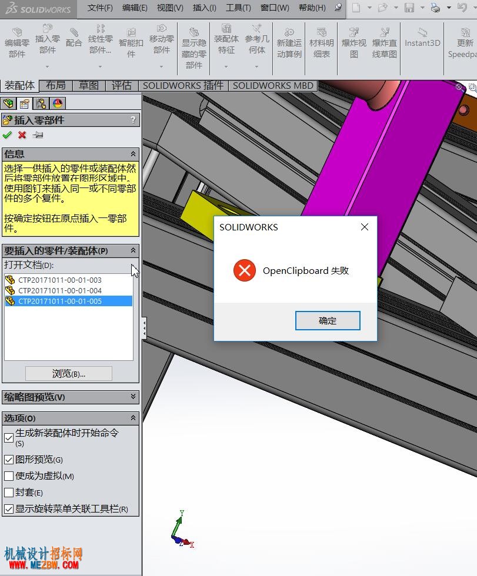477x576 pixels.
Task: Open the Reference Geometry dropdown arrow
Action: [x=257, y=66]
